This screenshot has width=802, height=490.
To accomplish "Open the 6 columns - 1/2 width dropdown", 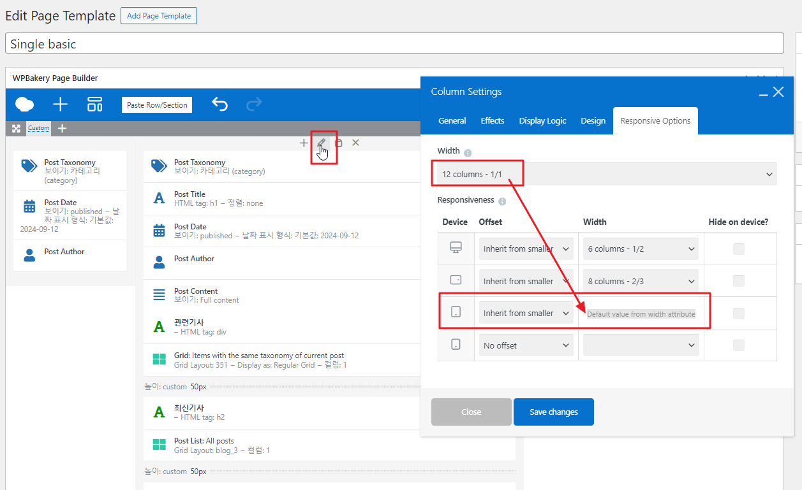I will tap(641, 249).
